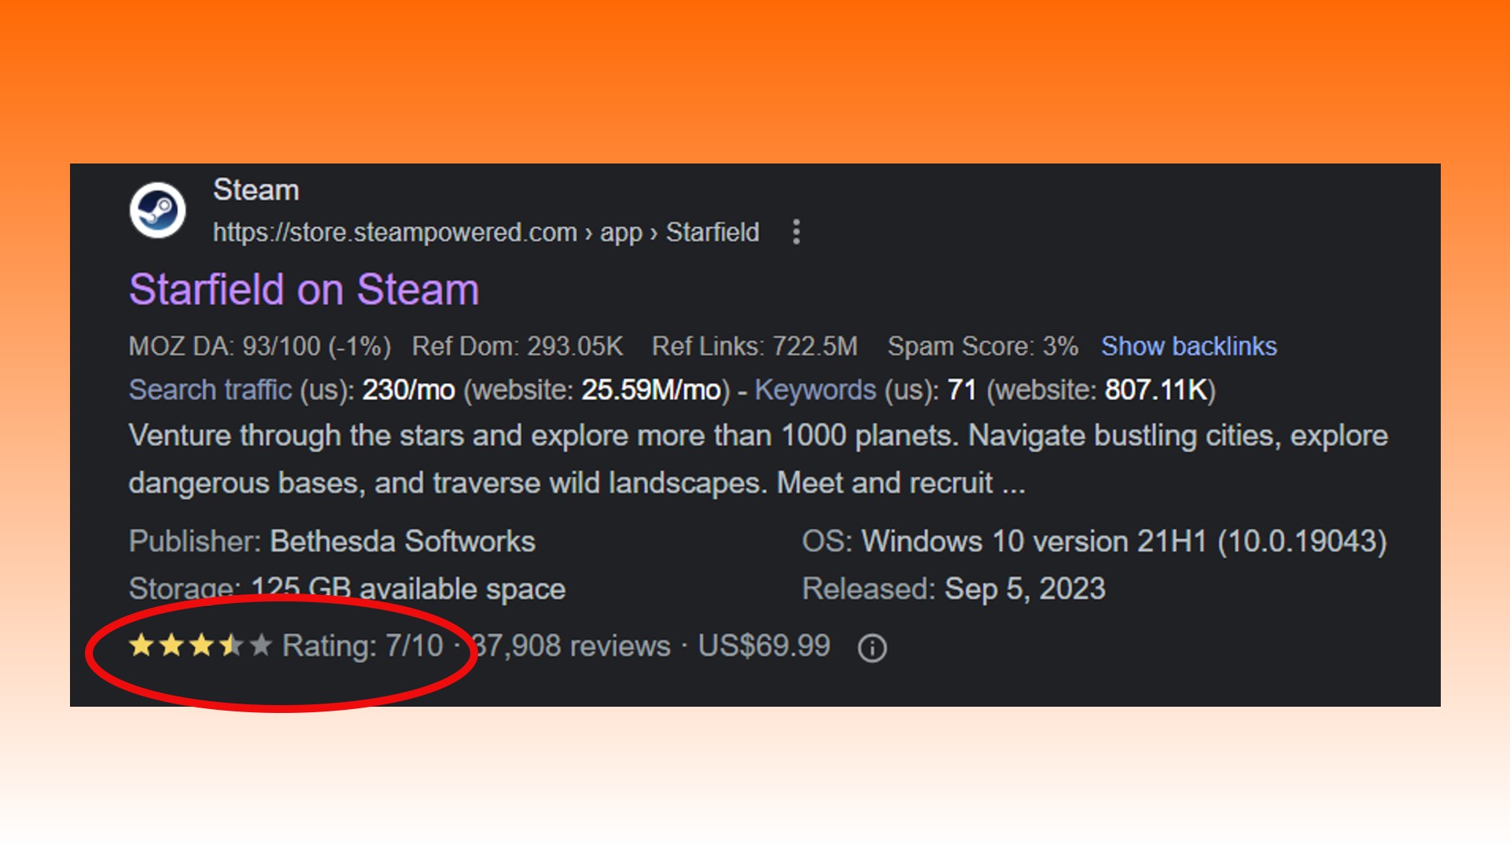The width and height of the screenshot is (1510, 849).
Task: Click the '230/mo' search traffic value
Action: click(408, 390)
